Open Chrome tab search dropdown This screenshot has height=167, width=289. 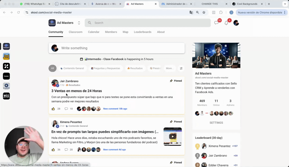(x=285, y=4)
